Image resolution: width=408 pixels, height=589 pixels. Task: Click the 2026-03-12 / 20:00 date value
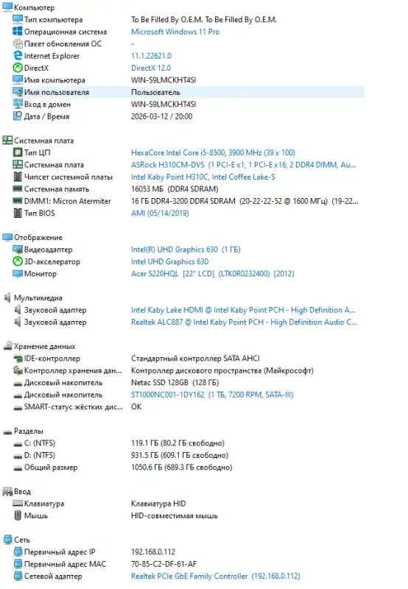tap(161, 116)
